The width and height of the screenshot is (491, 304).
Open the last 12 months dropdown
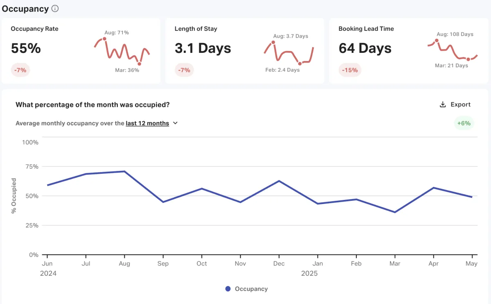click(x=147, y=123)
